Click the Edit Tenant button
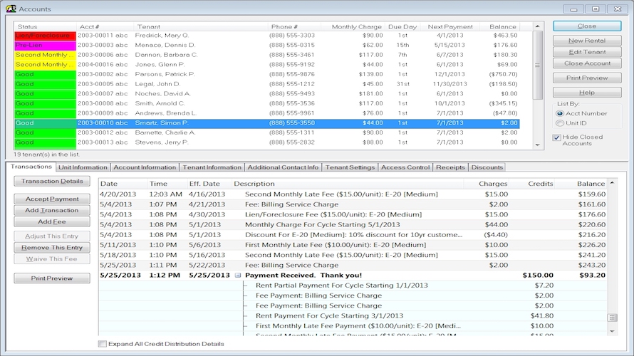The image size is (634, 356). 587,52
